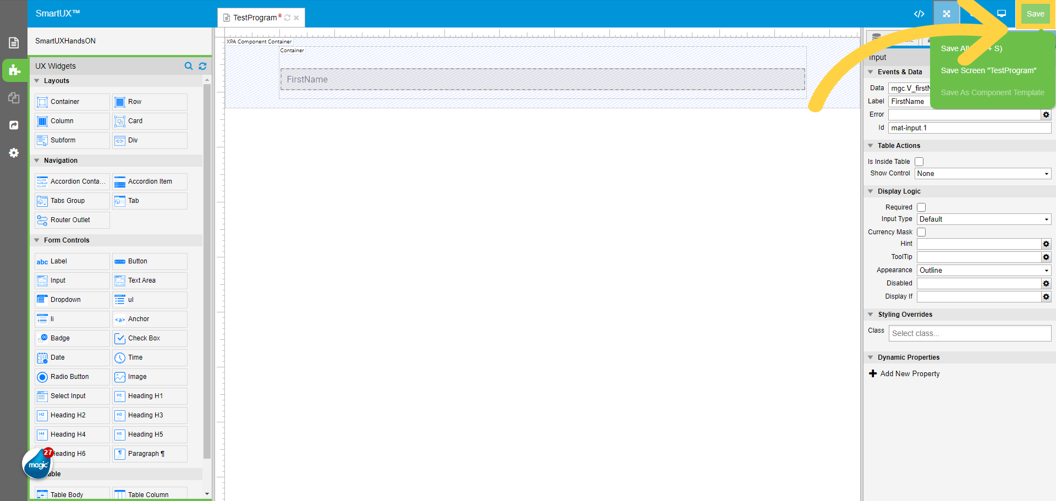Click the search icon in UX Widgets header
Viewport: 1056px width, 501px height.
tap(189, 66)
